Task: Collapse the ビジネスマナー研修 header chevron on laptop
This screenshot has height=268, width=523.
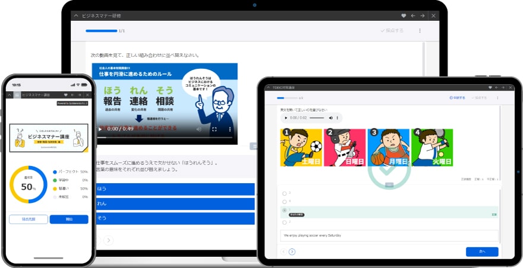Action: coord(75,15)
